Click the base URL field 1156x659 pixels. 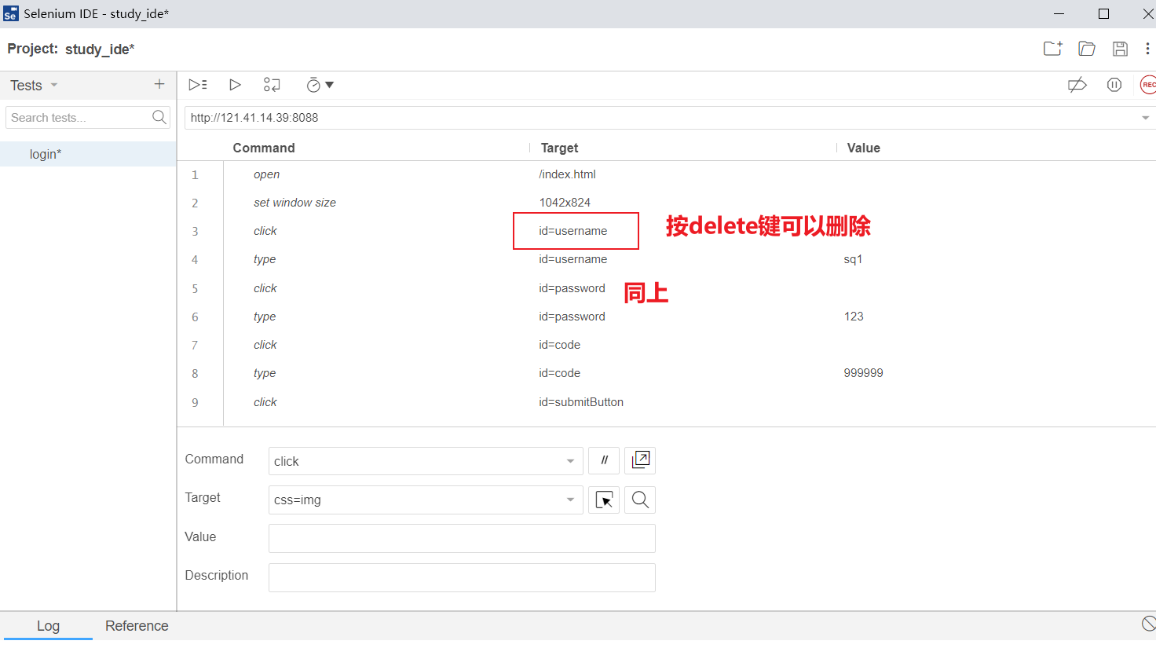(660, 118)
